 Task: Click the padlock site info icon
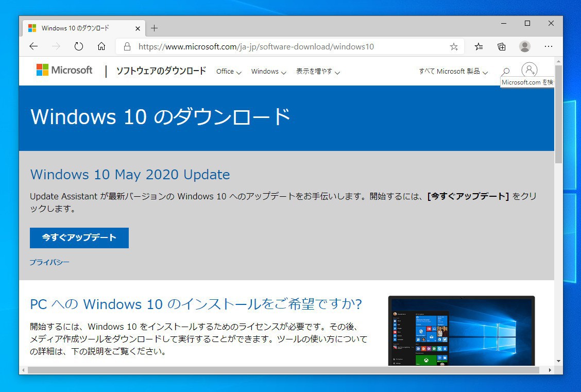click(x=127, y=46)
